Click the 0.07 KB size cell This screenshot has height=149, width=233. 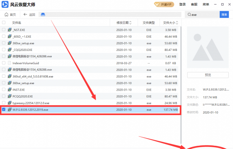[171, 63]
